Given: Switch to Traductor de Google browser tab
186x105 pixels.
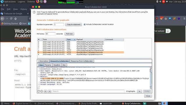Looking at the screenshot, I should click(x=13, y=14).
